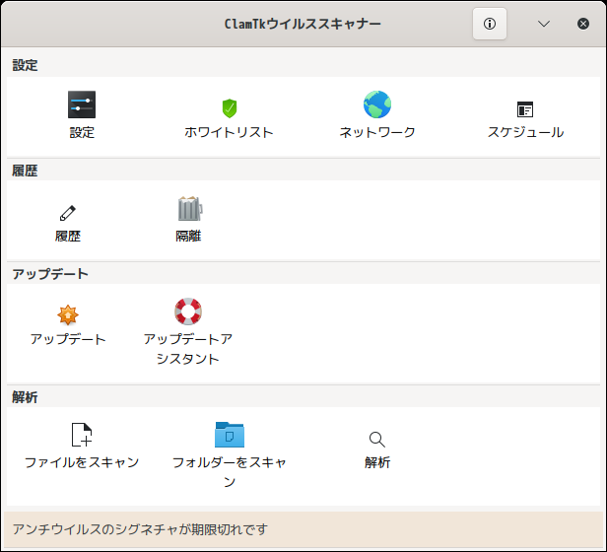Select the ファイルをスキャン document icon
The height and width of the screenshot is (552, 607).
click(x=82, y=435)
